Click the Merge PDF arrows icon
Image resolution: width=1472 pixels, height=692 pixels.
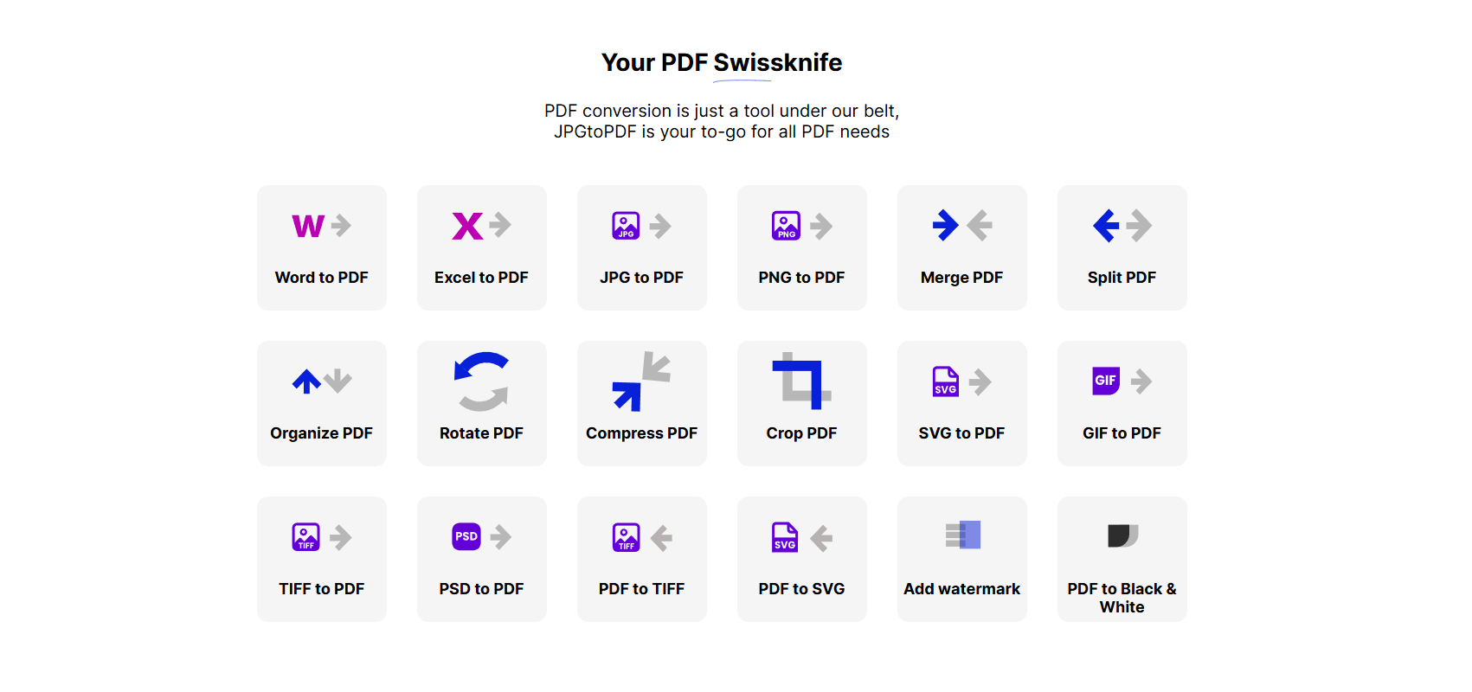962,225
